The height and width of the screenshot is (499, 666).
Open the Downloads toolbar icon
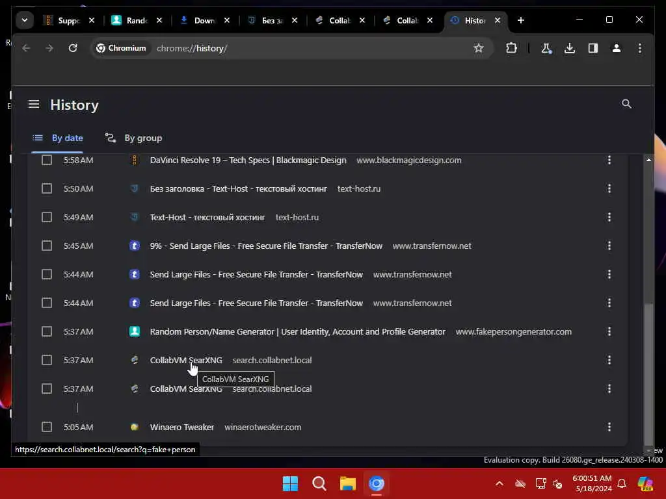pos(570,48)
